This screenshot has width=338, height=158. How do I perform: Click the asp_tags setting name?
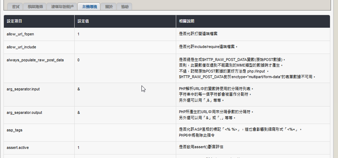coord(15,130)
